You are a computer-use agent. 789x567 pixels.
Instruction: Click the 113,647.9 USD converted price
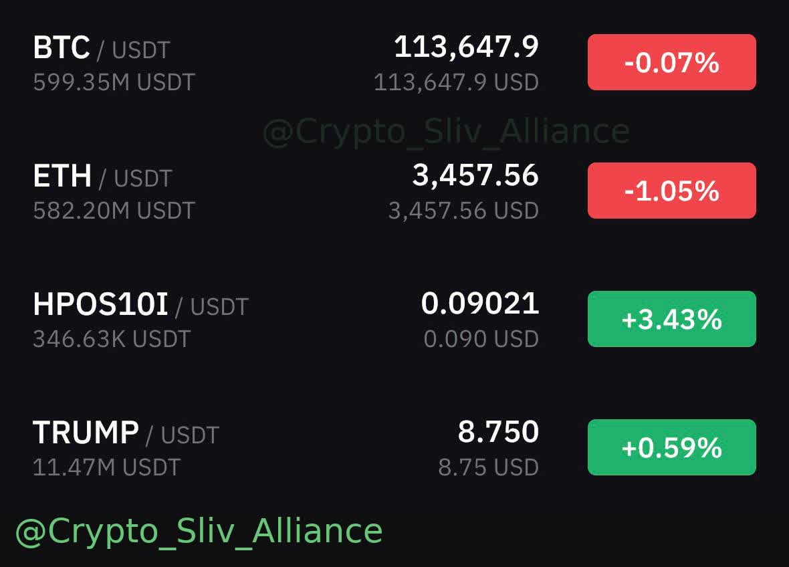click(457, 82)
